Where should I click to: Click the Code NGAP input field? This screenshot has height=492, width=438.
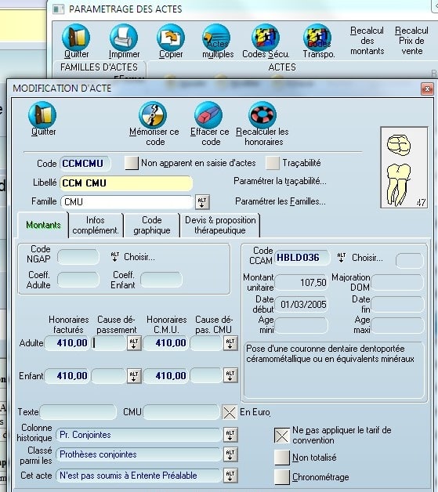[x=78, y=257]
